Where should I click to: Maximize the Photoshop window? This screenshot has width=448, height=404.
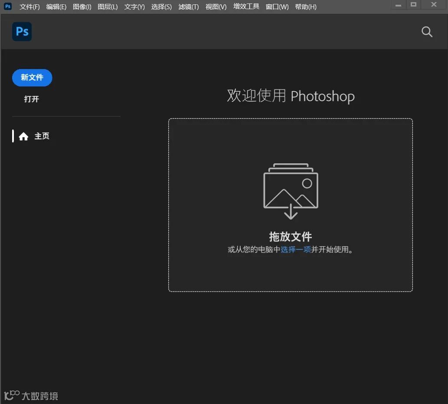[x=413, y=5]
